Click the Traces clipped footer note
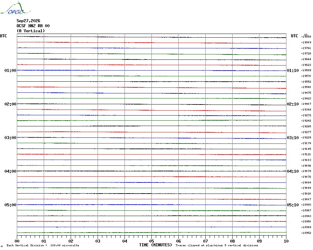 [217, 245]
